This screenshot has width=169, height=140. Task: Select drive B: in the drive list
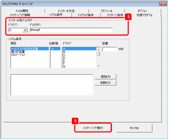click(x=79, y=52)
